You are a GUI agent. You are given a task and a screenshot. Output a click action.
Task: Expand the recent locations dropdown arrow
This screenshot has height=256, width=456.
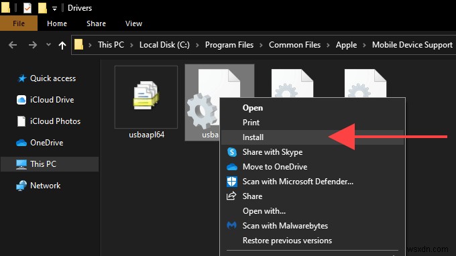click(x=48, y=45)
